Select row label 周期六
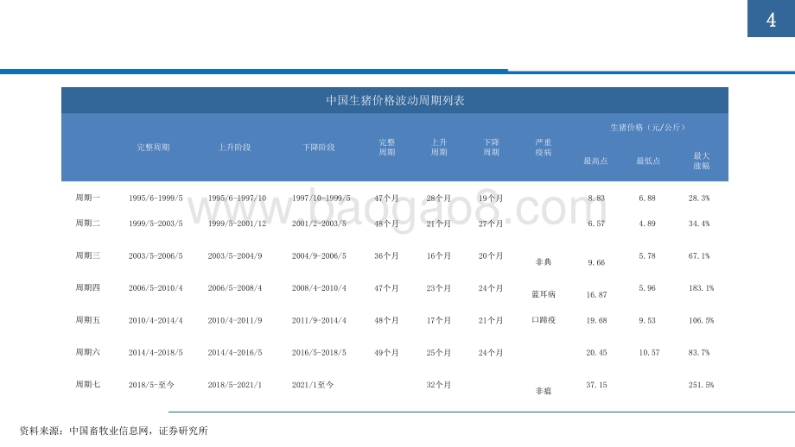Viewport: 795px width, 447px height. [x=88, y=352]
